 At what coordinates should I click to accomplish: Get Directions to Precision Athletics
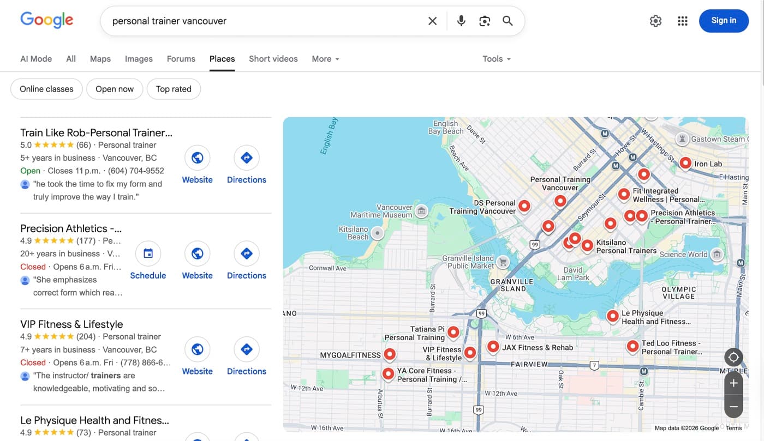pos(247,253)
